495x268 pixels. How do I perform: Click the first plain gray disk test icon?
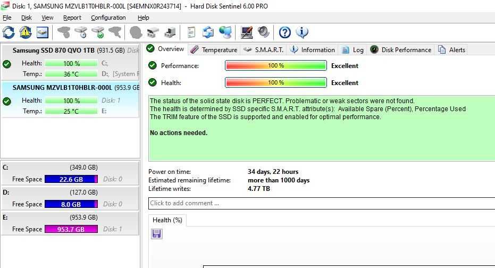(x=64, y=32)
